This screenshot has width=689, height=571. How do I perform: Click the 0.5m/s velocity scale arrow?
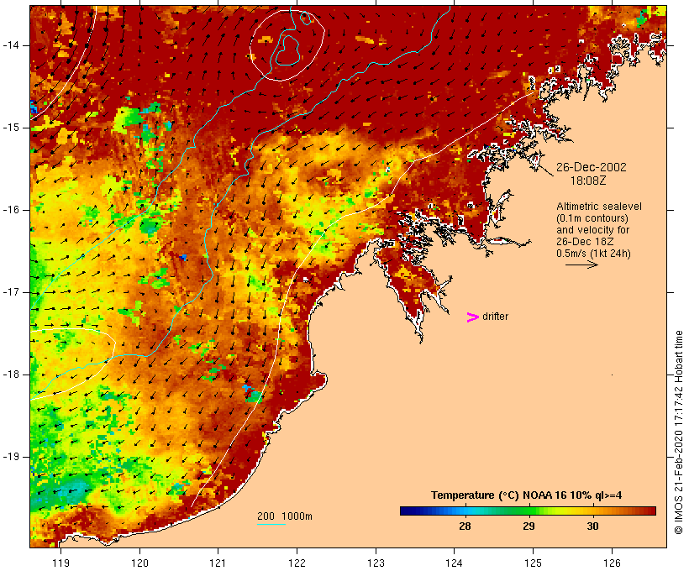click(581, 265)
